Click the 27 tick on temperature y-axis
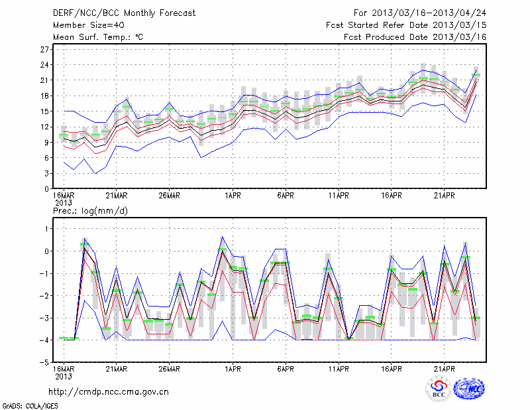530x410 pixels. click(44, 50)
